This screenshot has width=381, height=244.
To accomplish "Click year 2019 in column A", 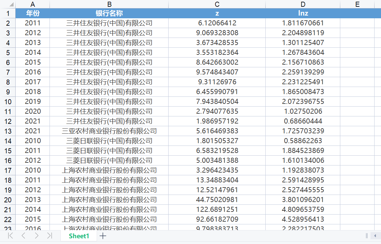I will click(33, 102).
